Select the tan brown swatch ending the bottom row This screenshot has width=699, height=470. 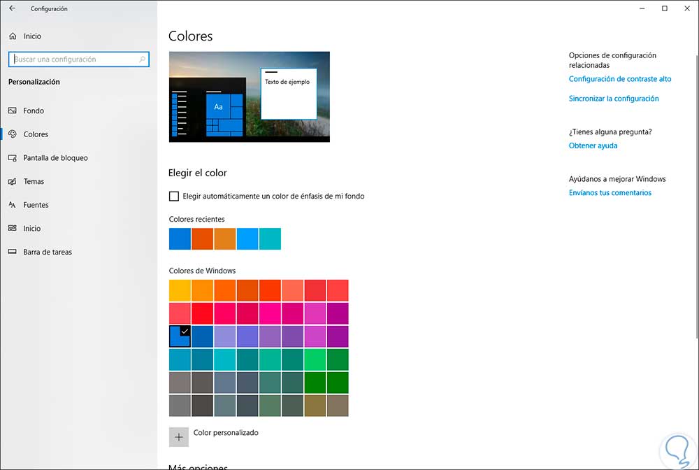pos(338,406)
